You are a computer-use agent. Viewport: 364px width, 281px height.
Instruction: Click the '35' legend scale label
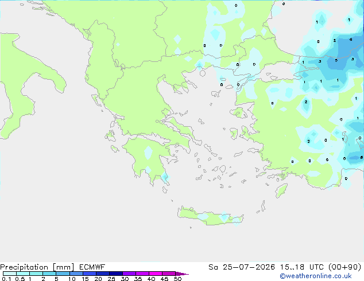coord(138,279)
